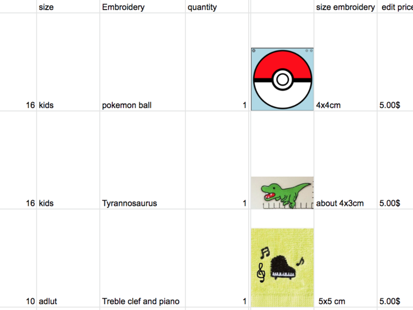Image resolution: width=413 pixels, height=310 pixels.
Task: Click the 'Embroidery' header cell
Action: pyautogui.click(x=142, y=6)
